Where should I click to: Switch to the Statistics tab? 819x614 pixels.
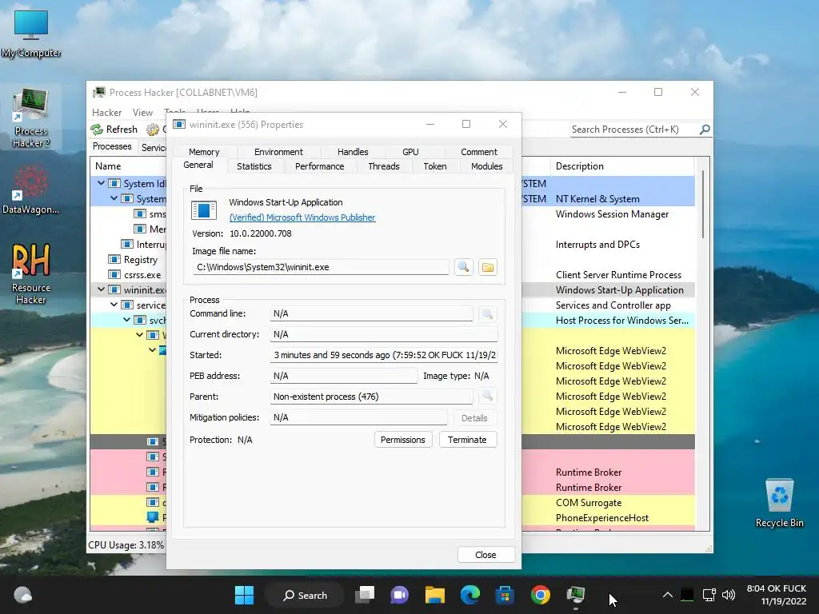254,166
